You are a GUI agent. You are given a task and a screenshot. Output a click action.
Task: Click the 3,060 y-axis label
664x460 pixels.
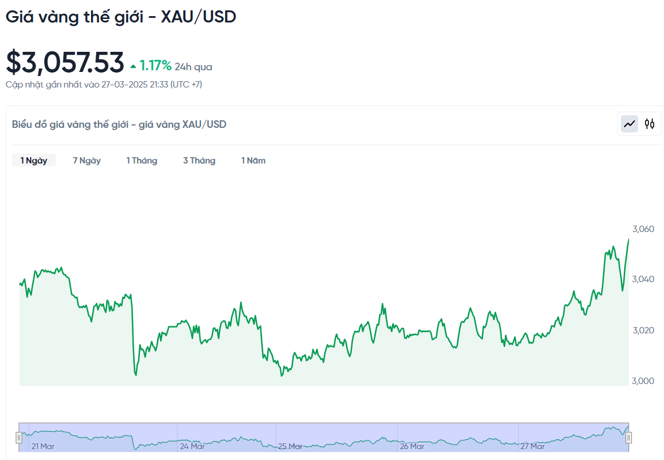tap(643, 229)
